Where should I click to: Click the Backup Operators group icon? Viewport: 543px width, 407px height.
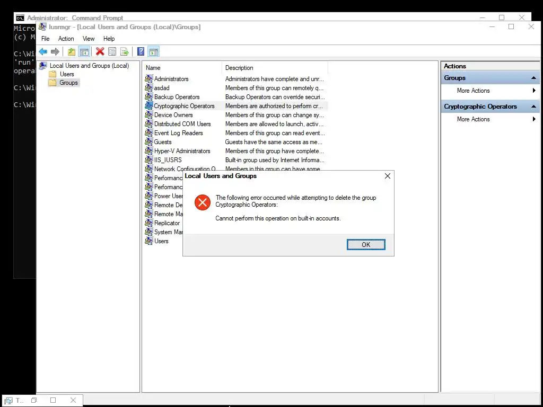(149, 97)
